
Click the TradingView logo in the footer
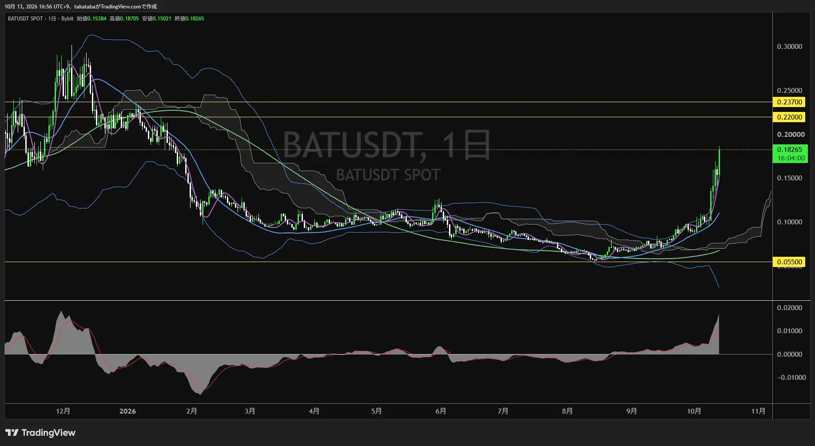[40, 433]
